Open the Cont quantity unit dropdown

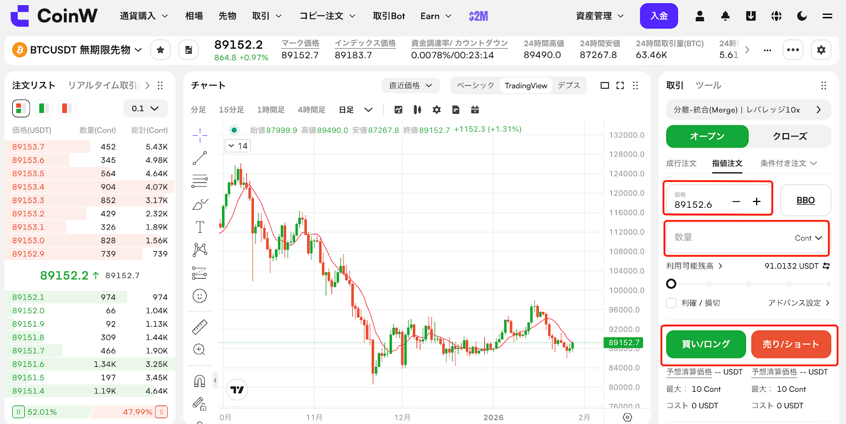808,238
